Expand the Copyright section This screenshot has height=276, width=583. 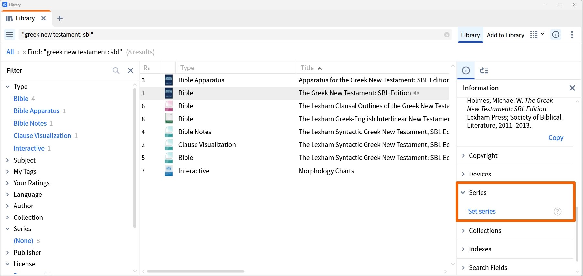coord(463,156)
